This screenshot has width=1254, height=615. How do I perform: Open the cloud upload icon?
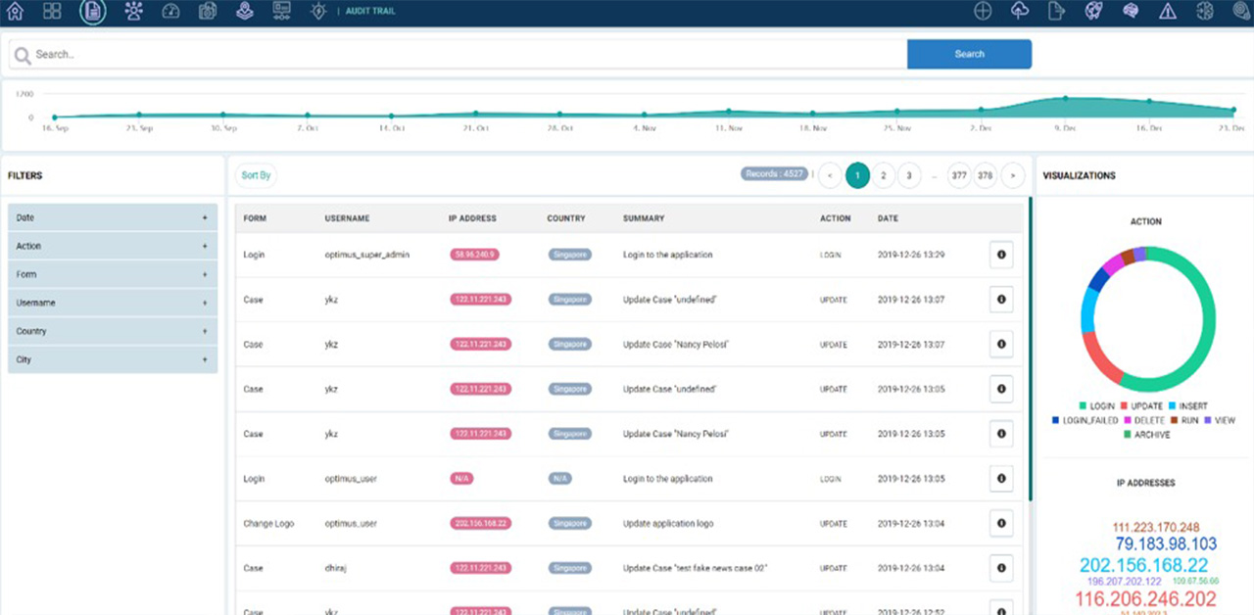[x=1020, y=11]
